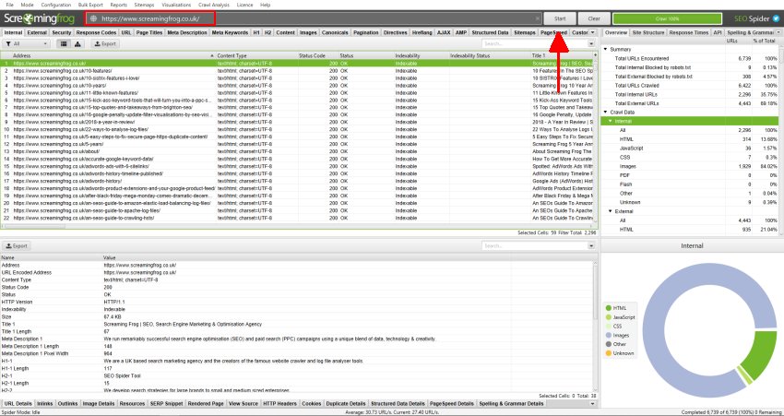
Task: Click the Meta Description 1 detail row
Action: (296, 339)
